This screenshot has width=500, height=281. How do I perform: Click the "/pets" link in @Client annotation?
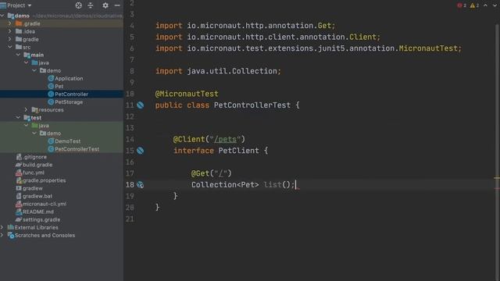(226, 139)
